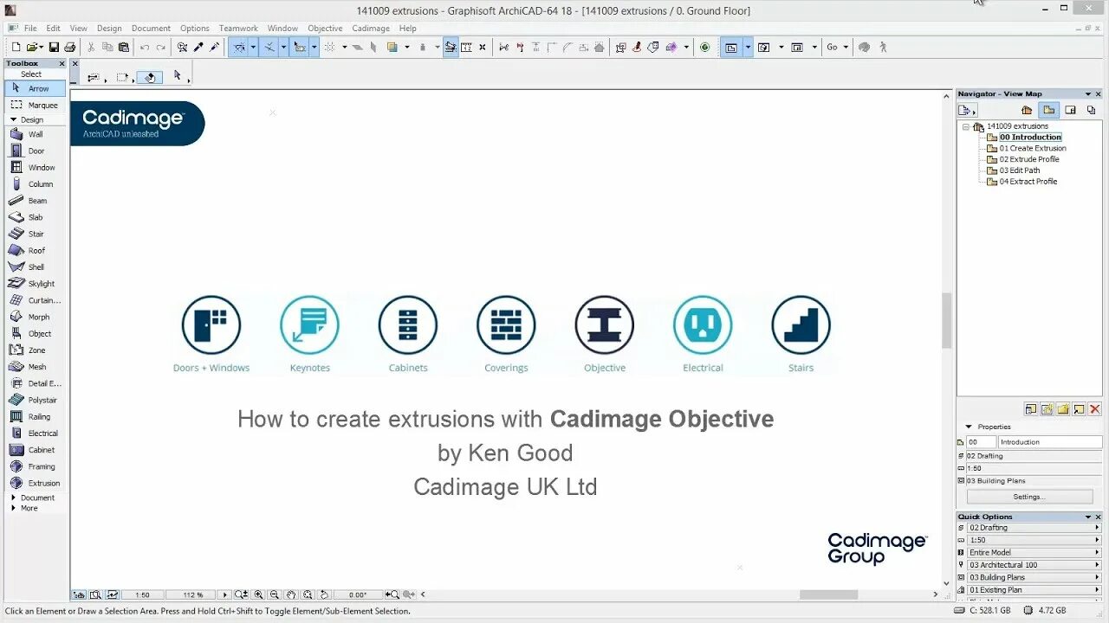This screenshot has height=623, width=1109.
Task: Choose the Shell tool
Action: 35,267
